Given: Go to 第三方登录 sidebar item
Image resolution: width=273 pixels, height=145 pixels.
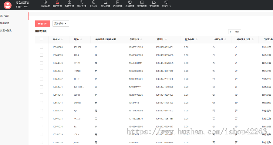Looking at the screenshot, I should tap(6, 30).
